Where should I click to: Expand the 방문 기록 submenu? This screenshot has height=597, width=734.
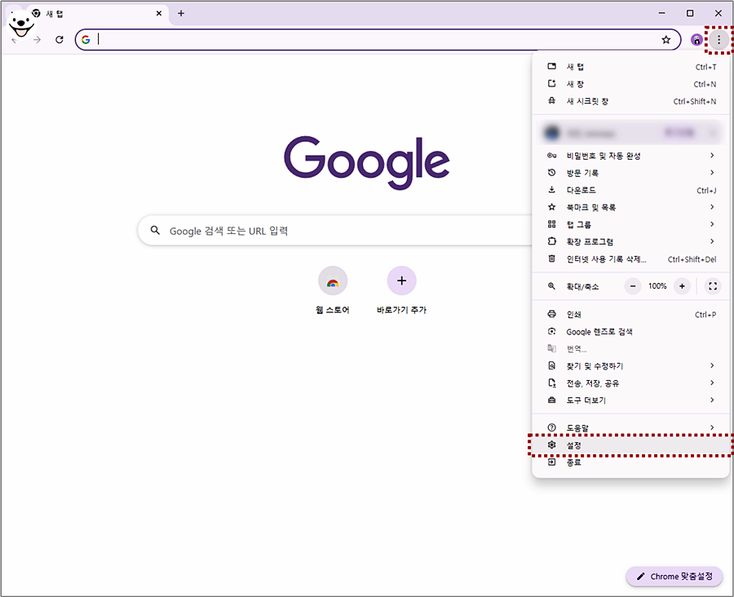click(631, 173)
